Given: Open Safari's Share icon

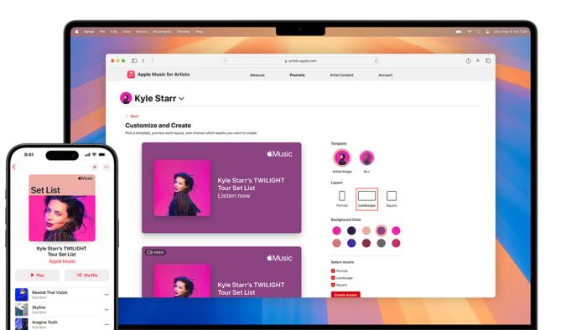Looking at the screenshot, I should point(468,60).
